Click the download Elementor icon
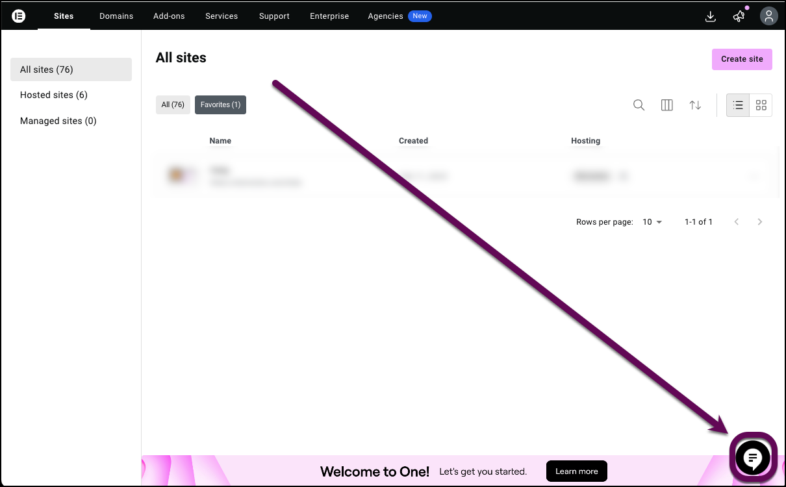Viewport: 786px width, 487px height. click(710, 16)
